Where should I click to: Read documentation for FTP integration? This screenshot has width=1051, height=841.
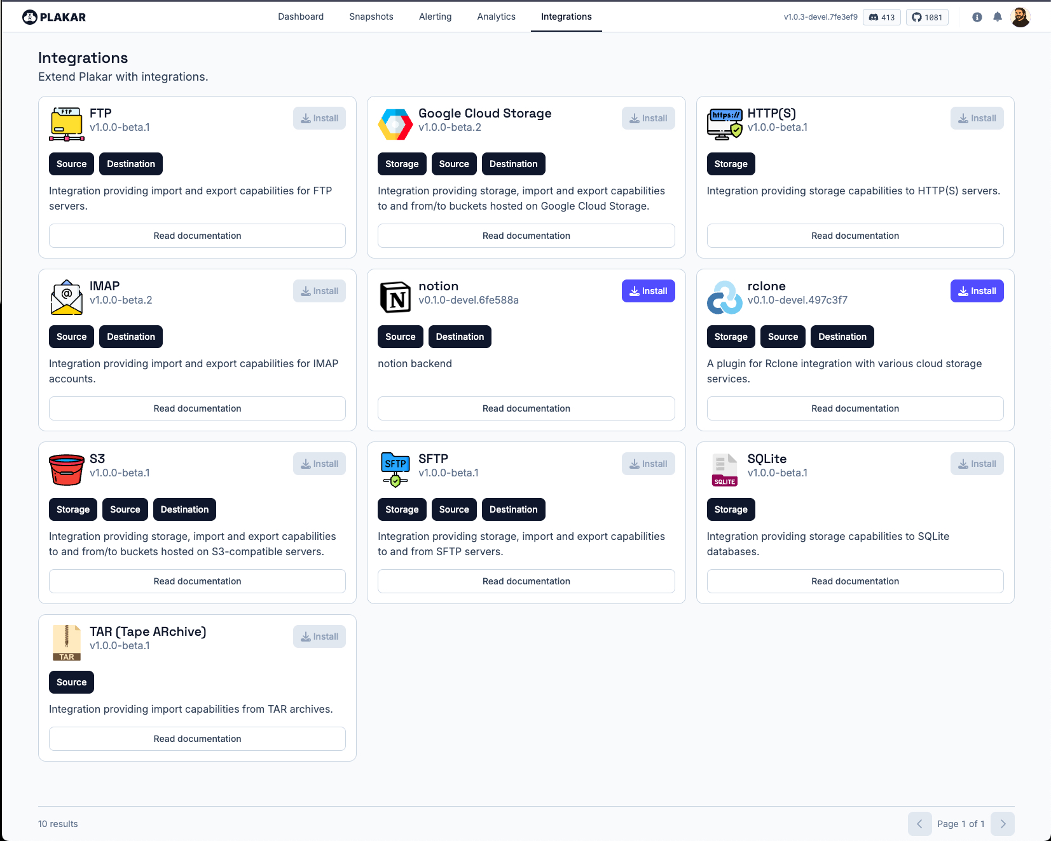(197, 236)
